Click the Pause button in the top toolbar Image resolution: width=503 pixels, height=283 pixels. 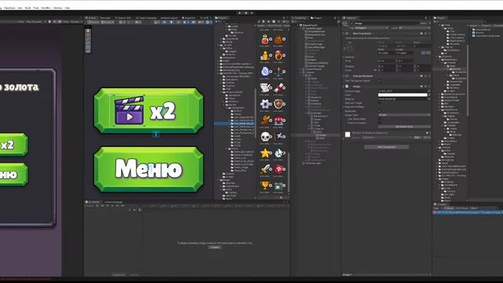[x=246, y=13]
